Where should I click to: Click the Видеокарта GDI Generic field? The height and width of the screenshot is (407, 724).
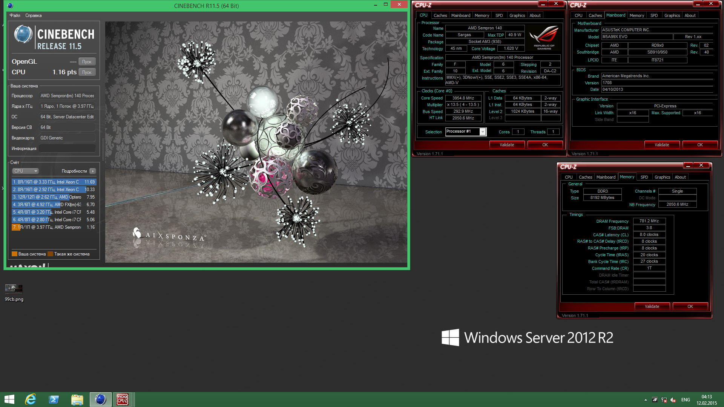tap(67, 138)
